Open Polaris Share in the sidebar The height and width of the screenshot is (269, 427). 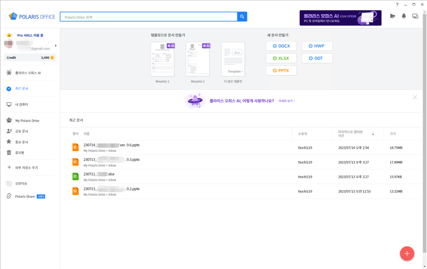[25, 196]
